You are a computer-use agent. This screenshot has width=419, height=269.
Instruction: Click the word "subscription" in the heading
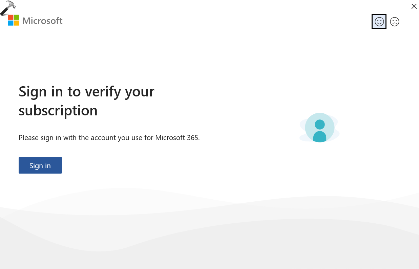(x=58, y=110)
